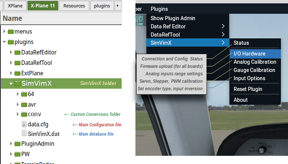
Task: Expand the 64 subfolder
Action: 18,94
